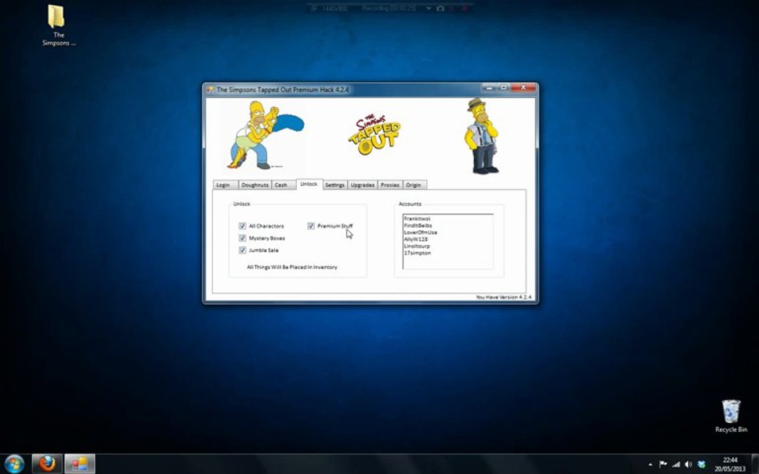
Task: Switch to the Doughnuts tab
Action: [254, 185]
